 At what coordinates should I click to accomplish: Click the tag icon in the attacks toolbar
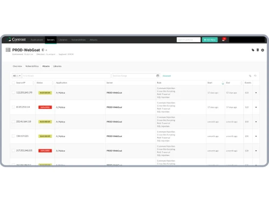point(250,76)
